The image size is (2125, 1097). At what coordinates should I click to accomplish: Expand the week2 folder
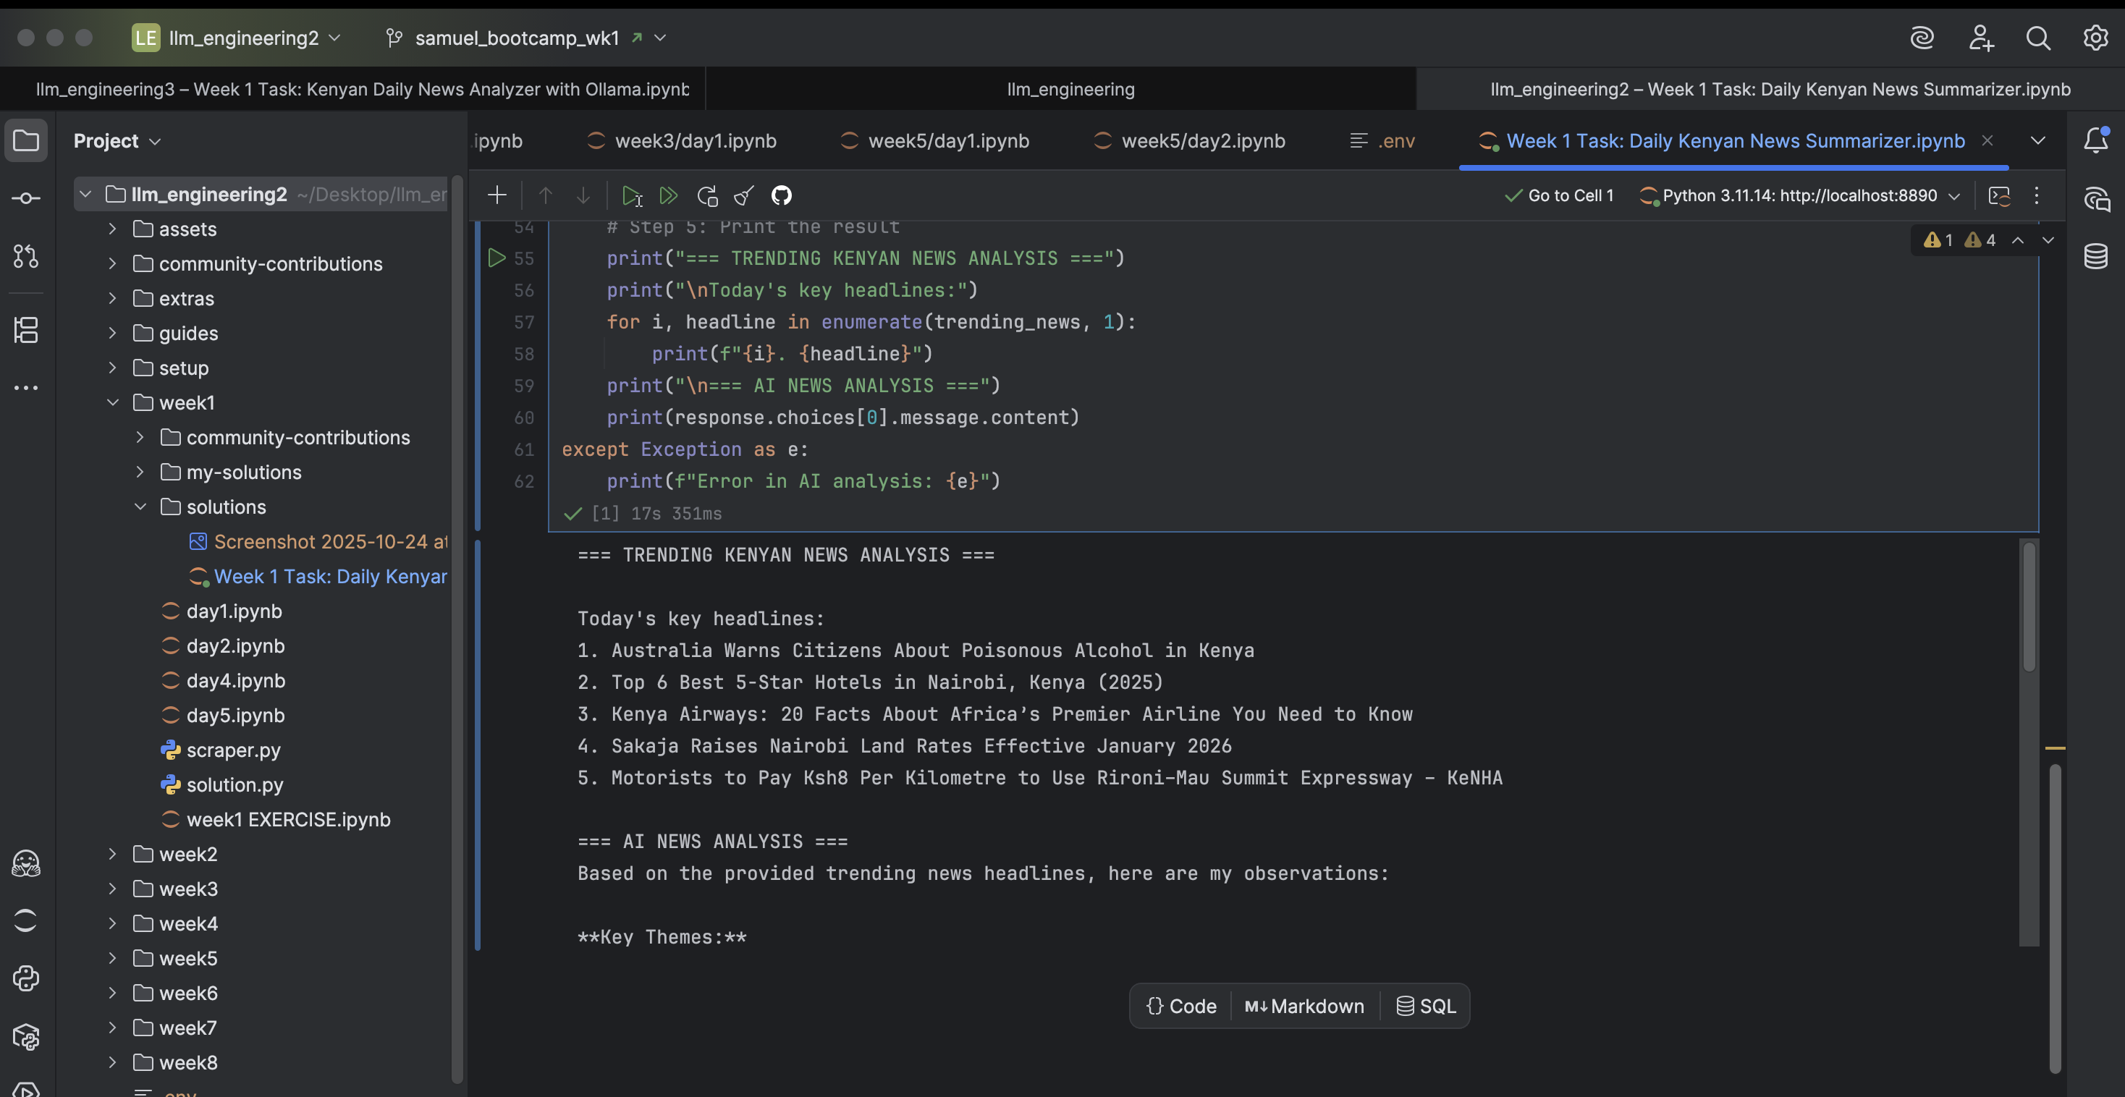[x=113, y=854]
